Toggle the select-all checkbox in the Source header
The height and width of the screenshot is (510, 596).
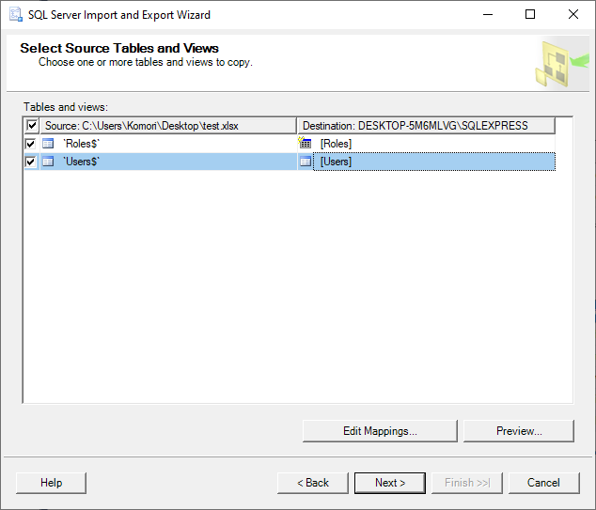point(32,126)
